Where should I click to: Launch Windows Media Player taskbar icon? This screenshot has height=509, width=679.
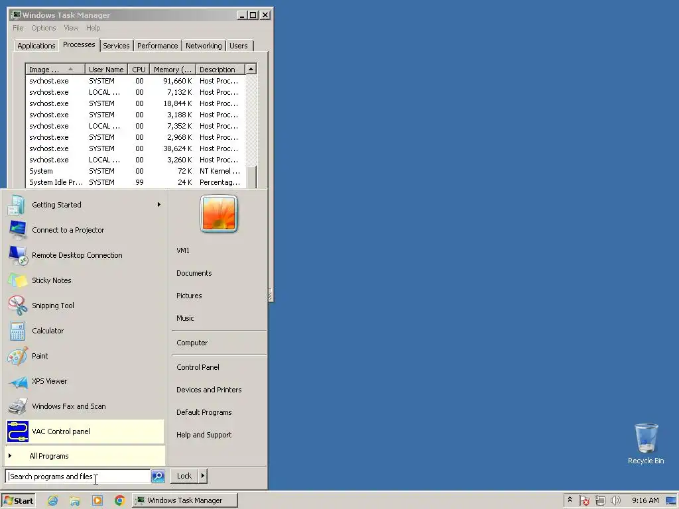click(97, 500)
